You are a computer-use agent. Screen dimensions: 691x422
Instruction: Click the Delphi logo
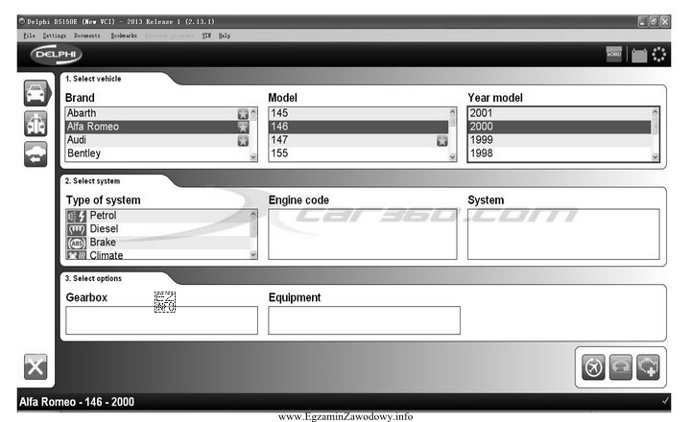tap(56, 55)
